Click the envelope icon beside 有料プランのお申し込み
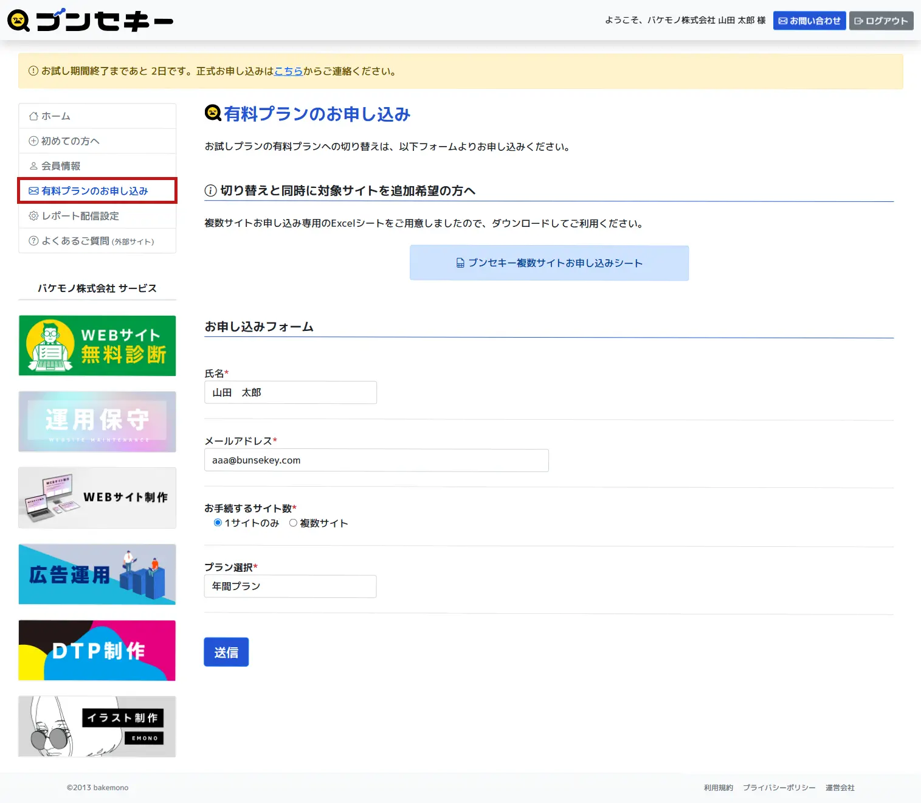The height and width of the screenshot is (803, 921). 33,191
